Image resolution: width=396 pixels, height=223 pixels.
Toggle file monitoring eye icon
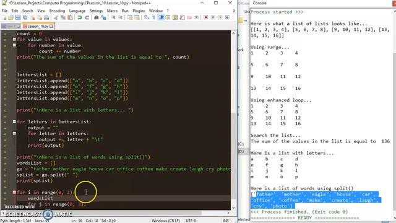[196, 17]
